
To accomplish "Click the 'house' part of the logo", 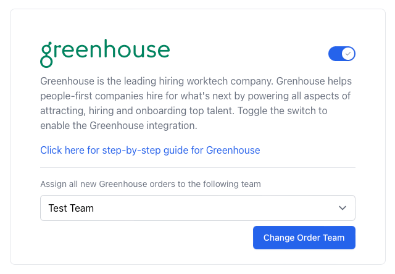I will pyautogui.click(x=143, y=50).
